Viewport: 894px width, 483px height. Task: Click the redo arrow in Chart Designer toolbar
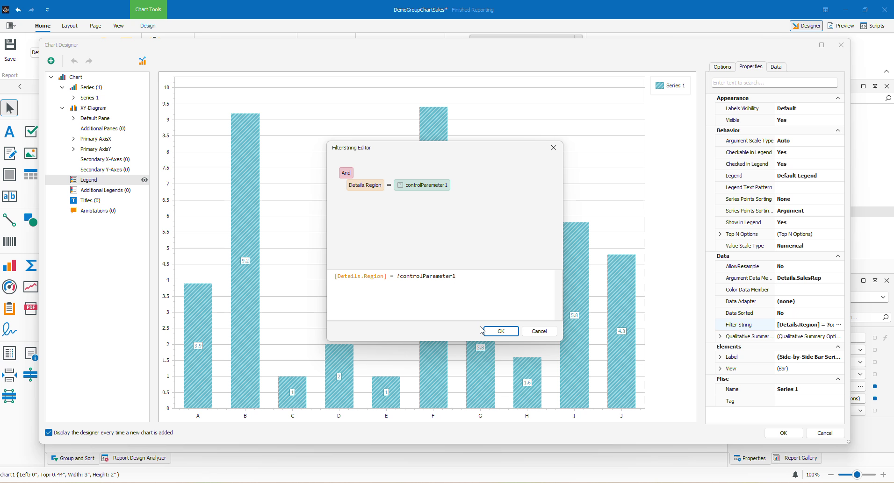pos(89,61)
